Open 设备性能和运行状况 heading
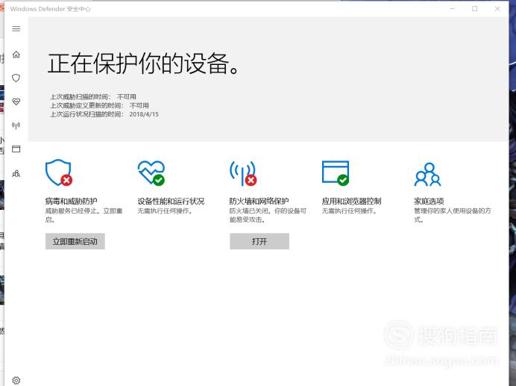The image size is (516, 386). click(x=171, y=201)
